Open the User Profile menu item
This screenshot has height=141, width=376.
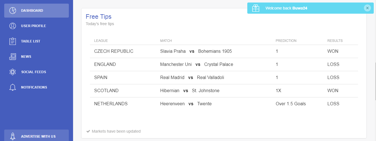coord(37,26)
